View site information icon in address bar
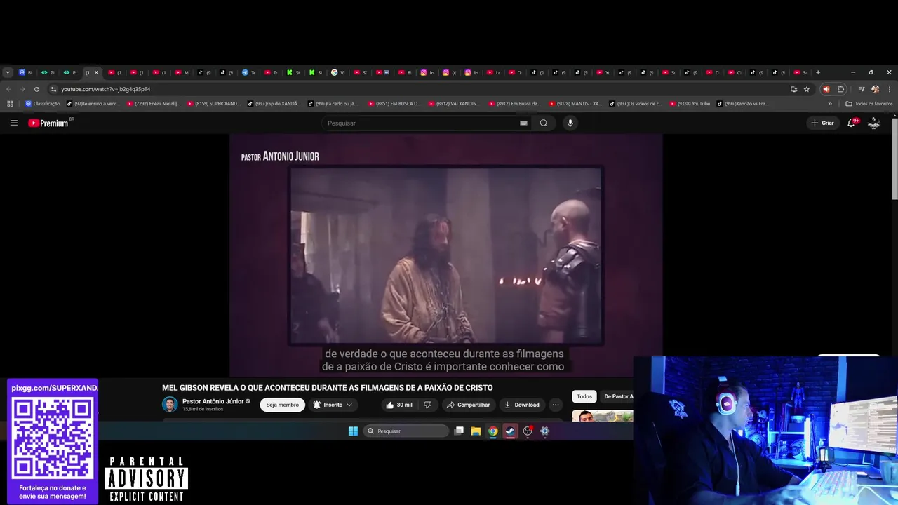This screenshot has height=505, width=898. pyautogui.click(x=53, y=89)
